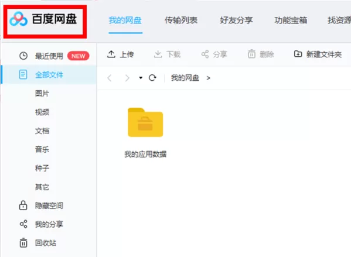Switch to the 传输列表 tab

(x=181, y=20)
